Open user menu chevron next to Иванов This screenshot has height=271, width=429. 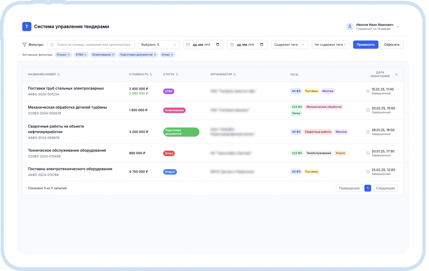(x=398, y=26)
